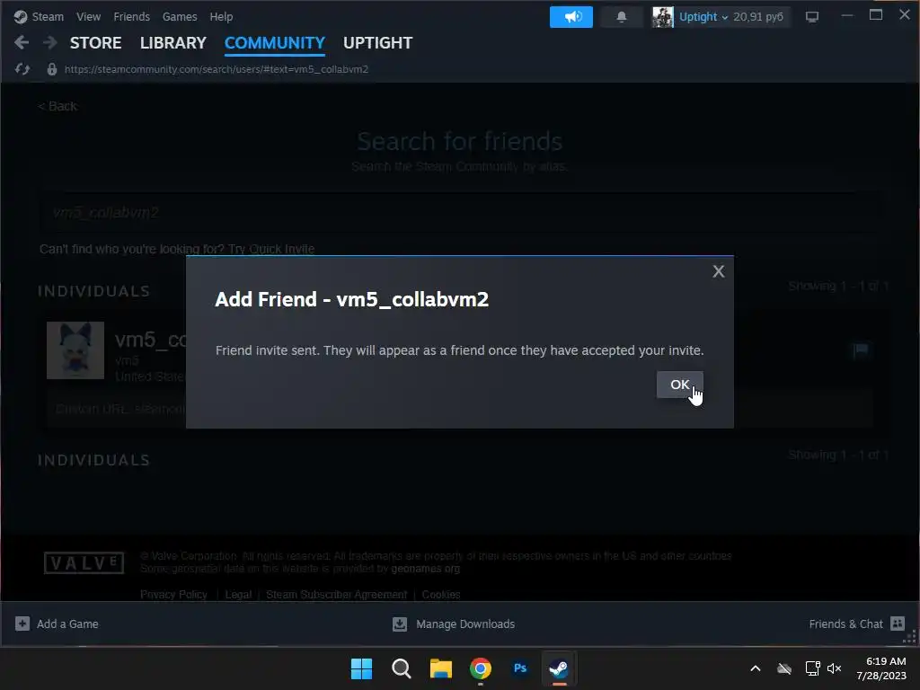Open the announcements megaphone button

pos(571,16)
